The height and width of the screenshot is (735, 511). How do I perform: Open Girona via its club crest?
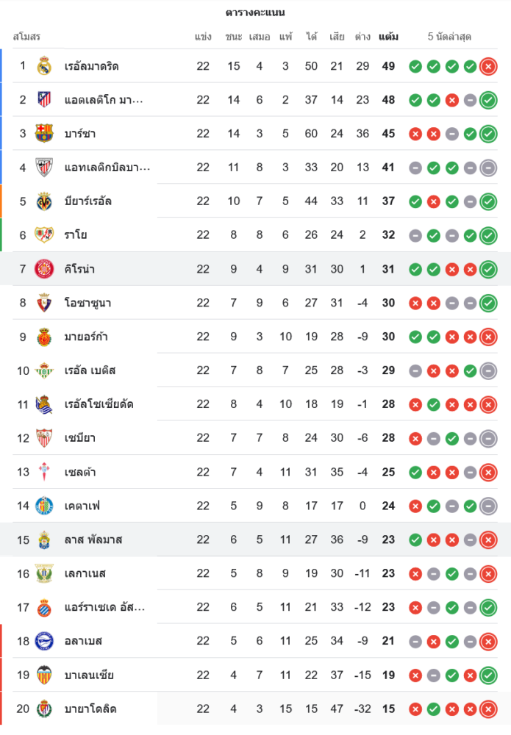[44, 269]
